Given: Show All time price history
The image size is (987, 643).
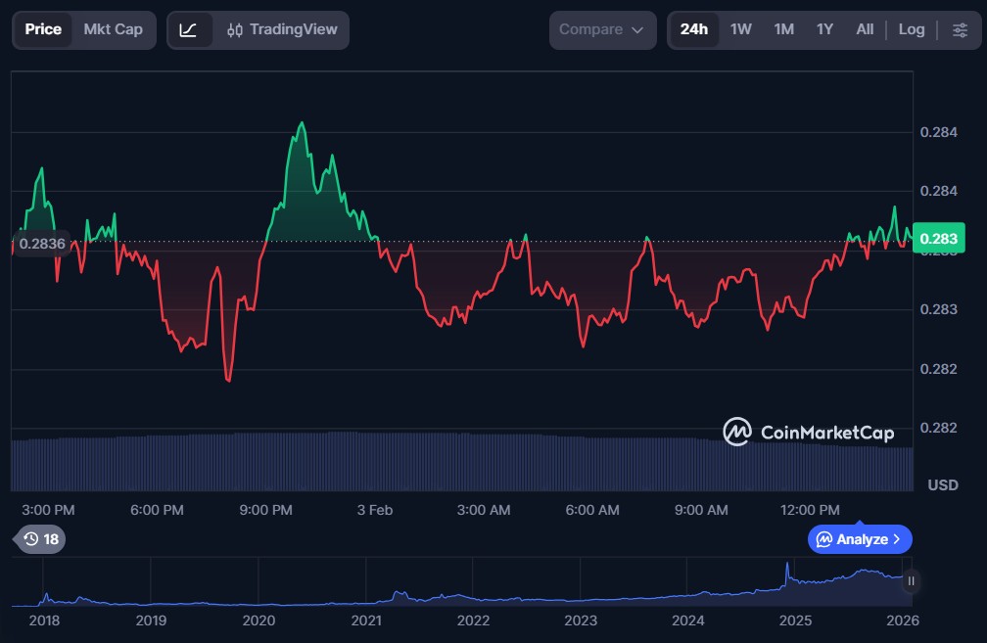Looking at the screenshot, I should (865, 29).
